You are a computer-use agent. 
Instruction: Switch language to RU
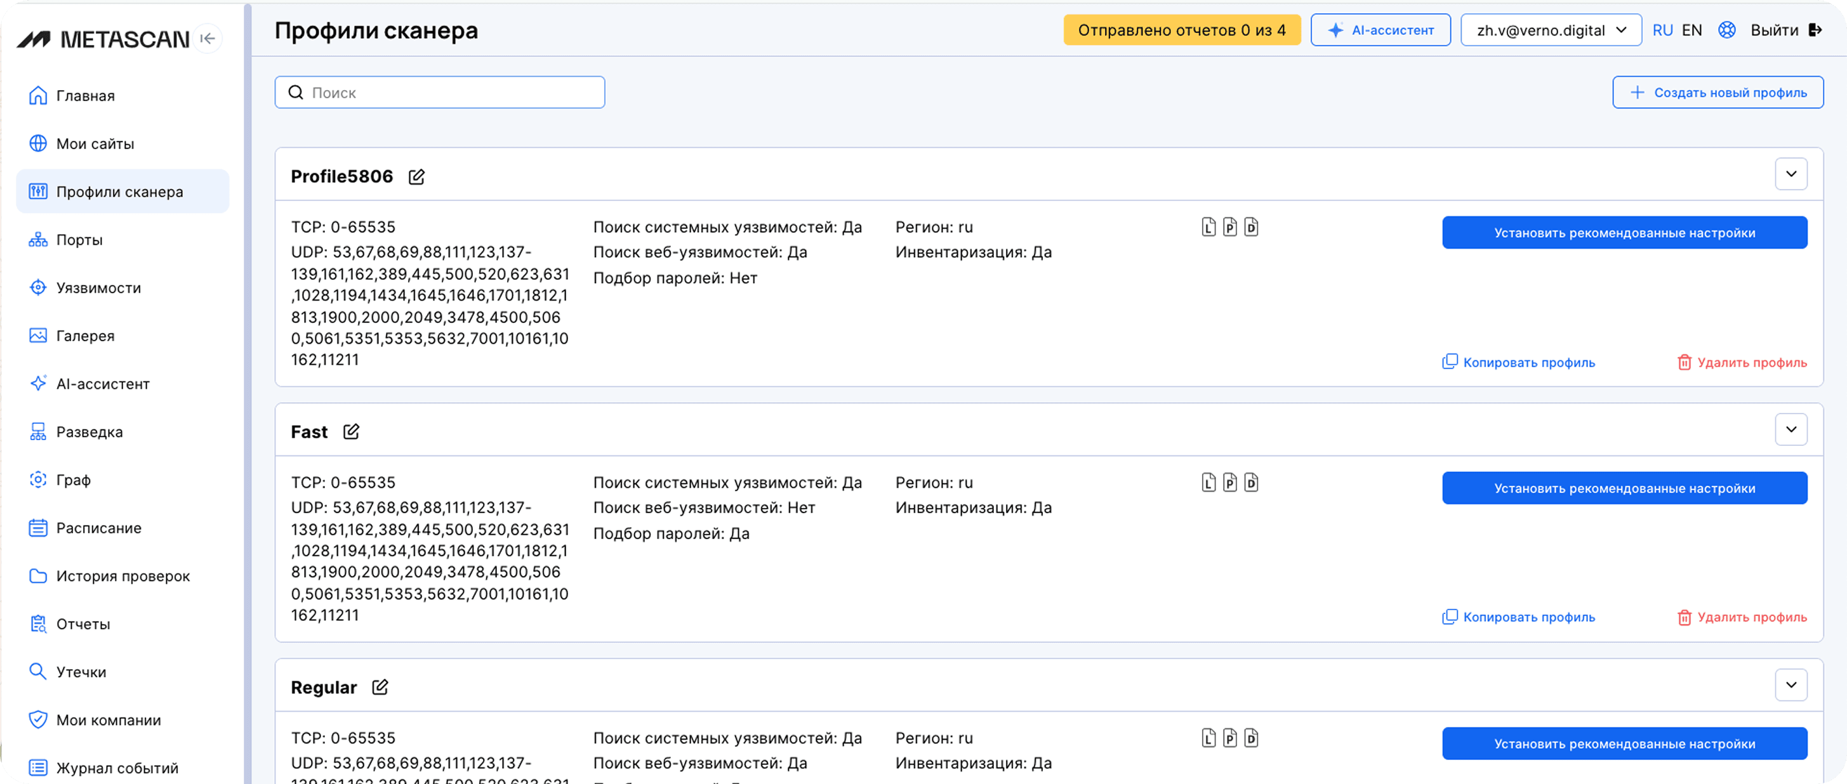(1662, 30)
